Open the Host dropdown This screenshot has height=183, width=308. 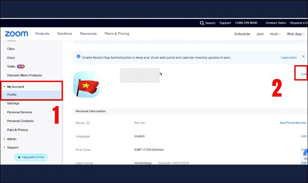click(275, 34)
